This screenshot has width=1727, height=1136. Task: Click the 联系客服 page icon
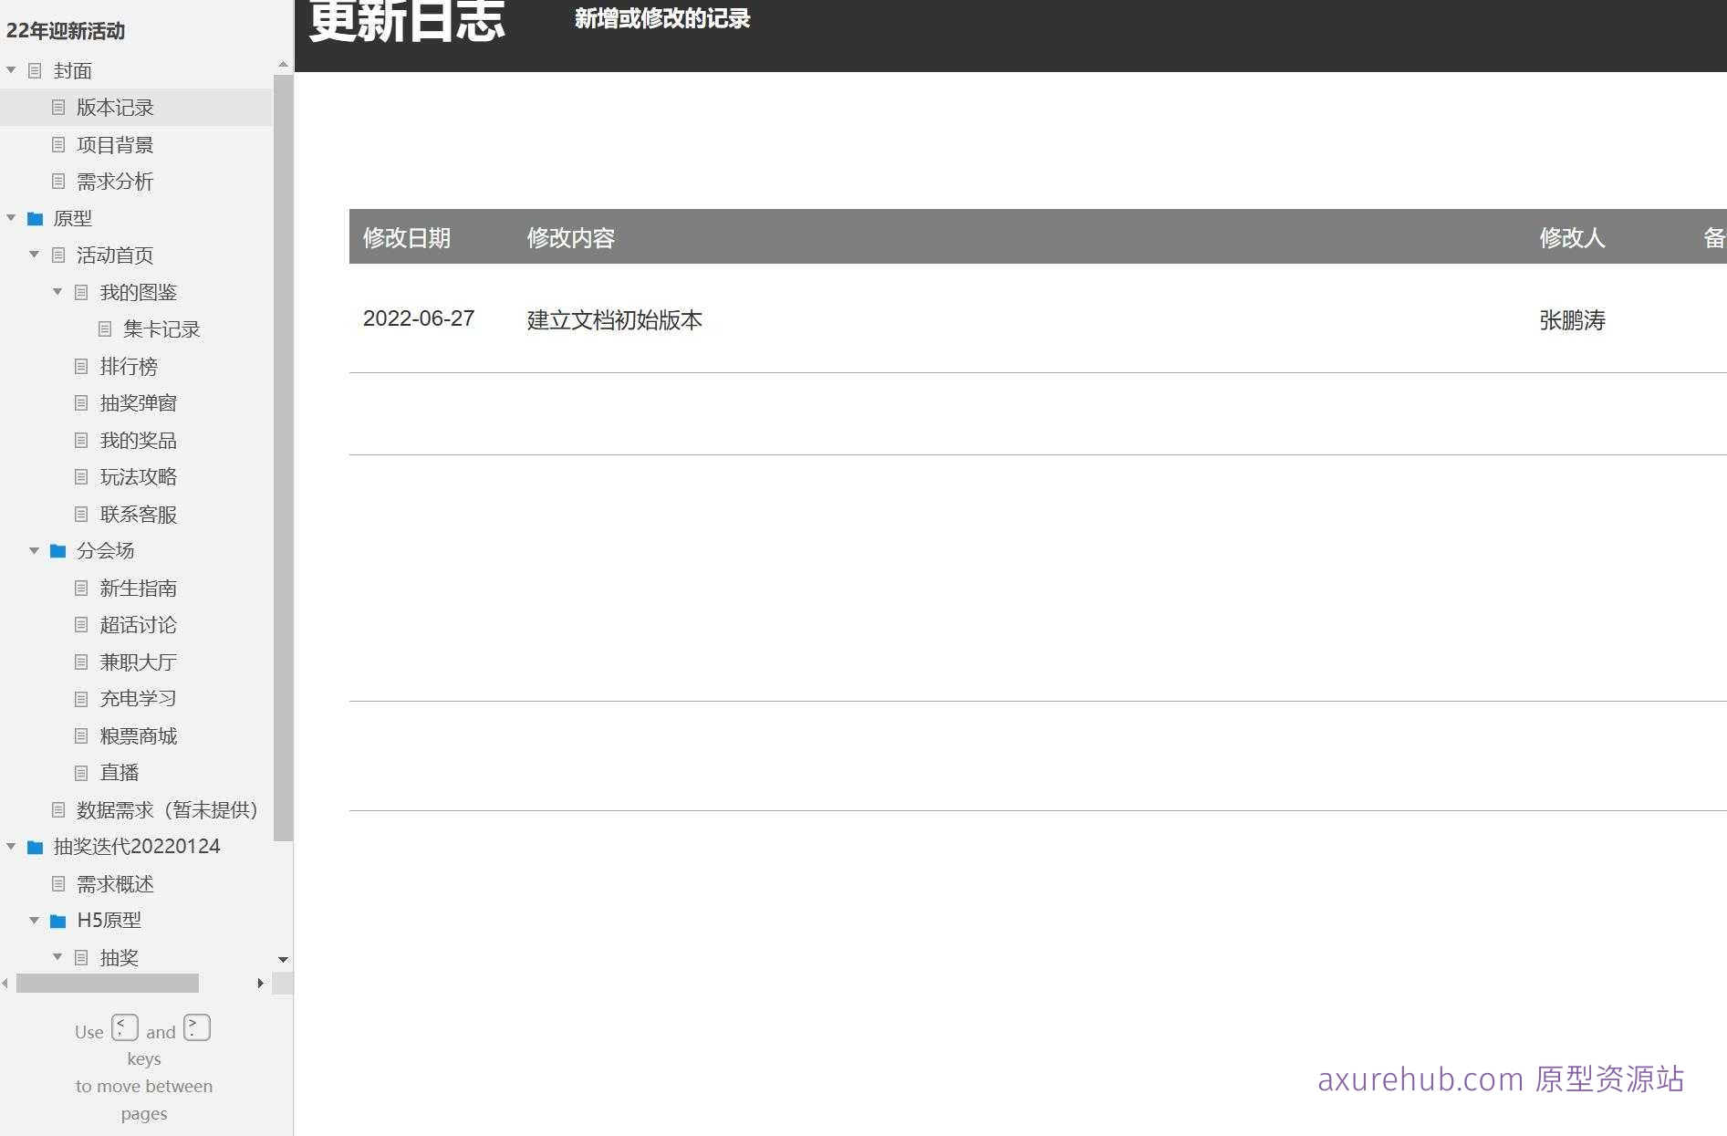click(x=81, y=514)
